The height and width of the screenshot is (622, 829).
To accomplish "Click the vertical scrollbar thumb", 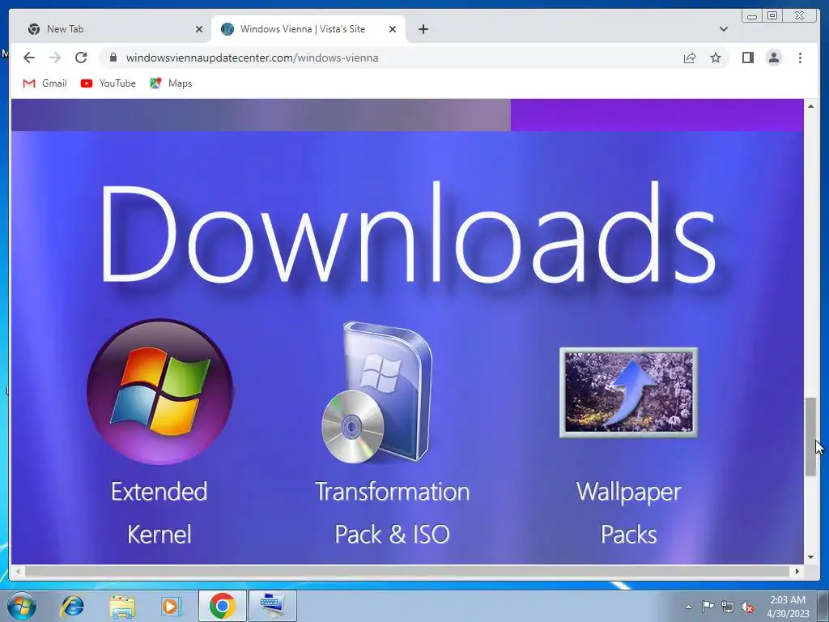I will point(810,437).
